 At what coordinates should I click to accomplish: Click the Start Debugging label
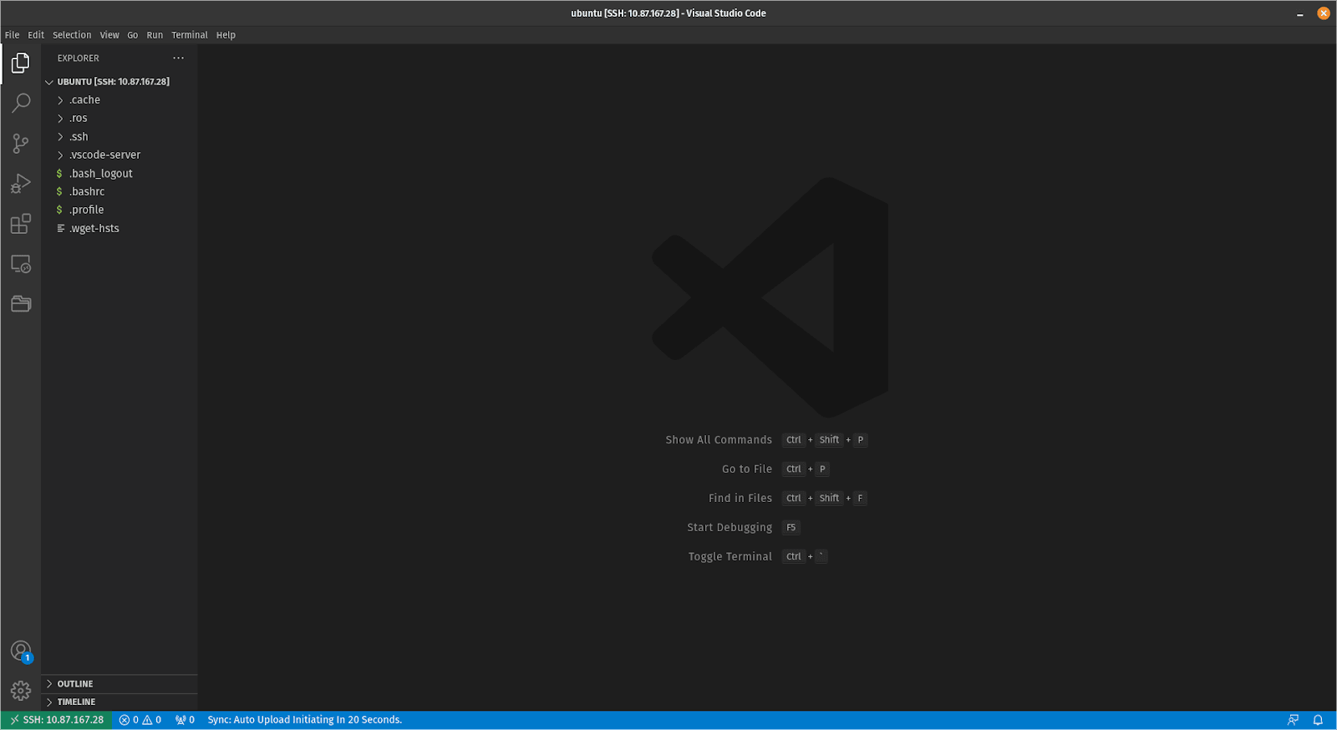pyautogui.click(x=730, y=527)
